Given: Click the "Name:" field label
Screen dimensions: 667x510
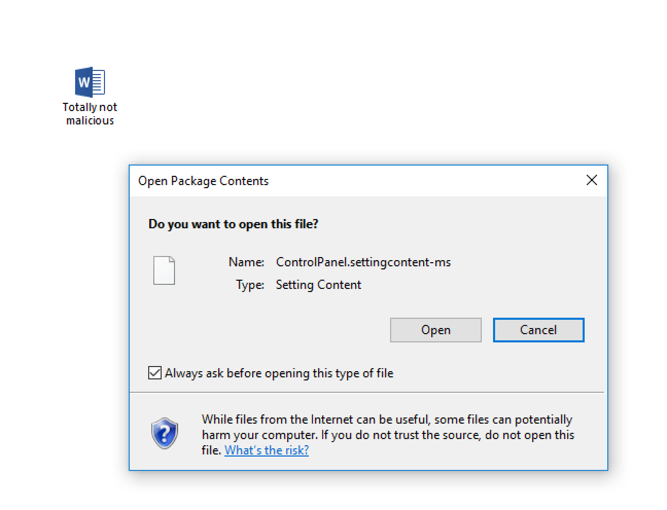Looking at the screenshot, I should tap(247, 262).
